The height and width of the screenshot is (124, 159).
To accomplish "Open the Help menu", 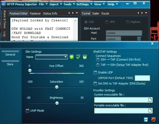I will pos(113,4).
